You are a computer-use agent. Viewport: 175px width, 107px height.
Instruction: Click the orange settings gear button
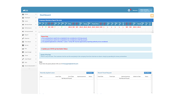tap(152, 16)
